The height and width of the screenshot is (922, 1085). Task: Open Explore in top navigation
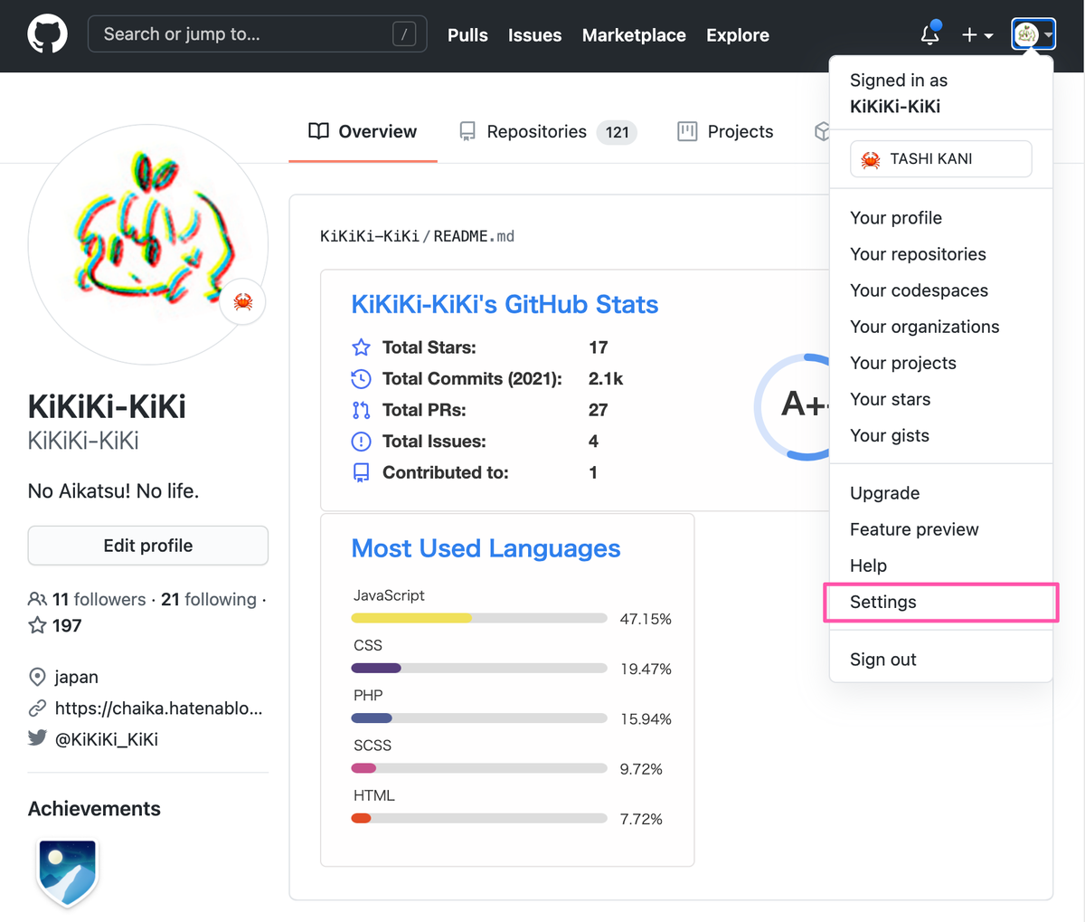738,35
